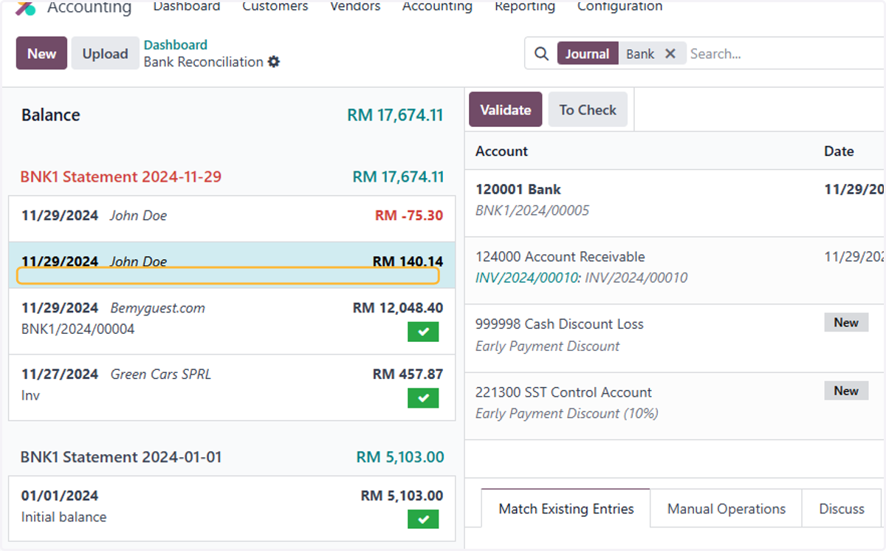Screen dimensions: 886x551
Task: Open the Bank Reconciliation gear settings icon
Action: 274,62
